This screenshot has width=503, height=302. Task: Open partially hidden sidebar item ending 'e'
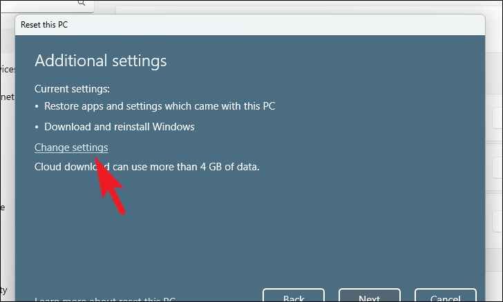(2, 208)
